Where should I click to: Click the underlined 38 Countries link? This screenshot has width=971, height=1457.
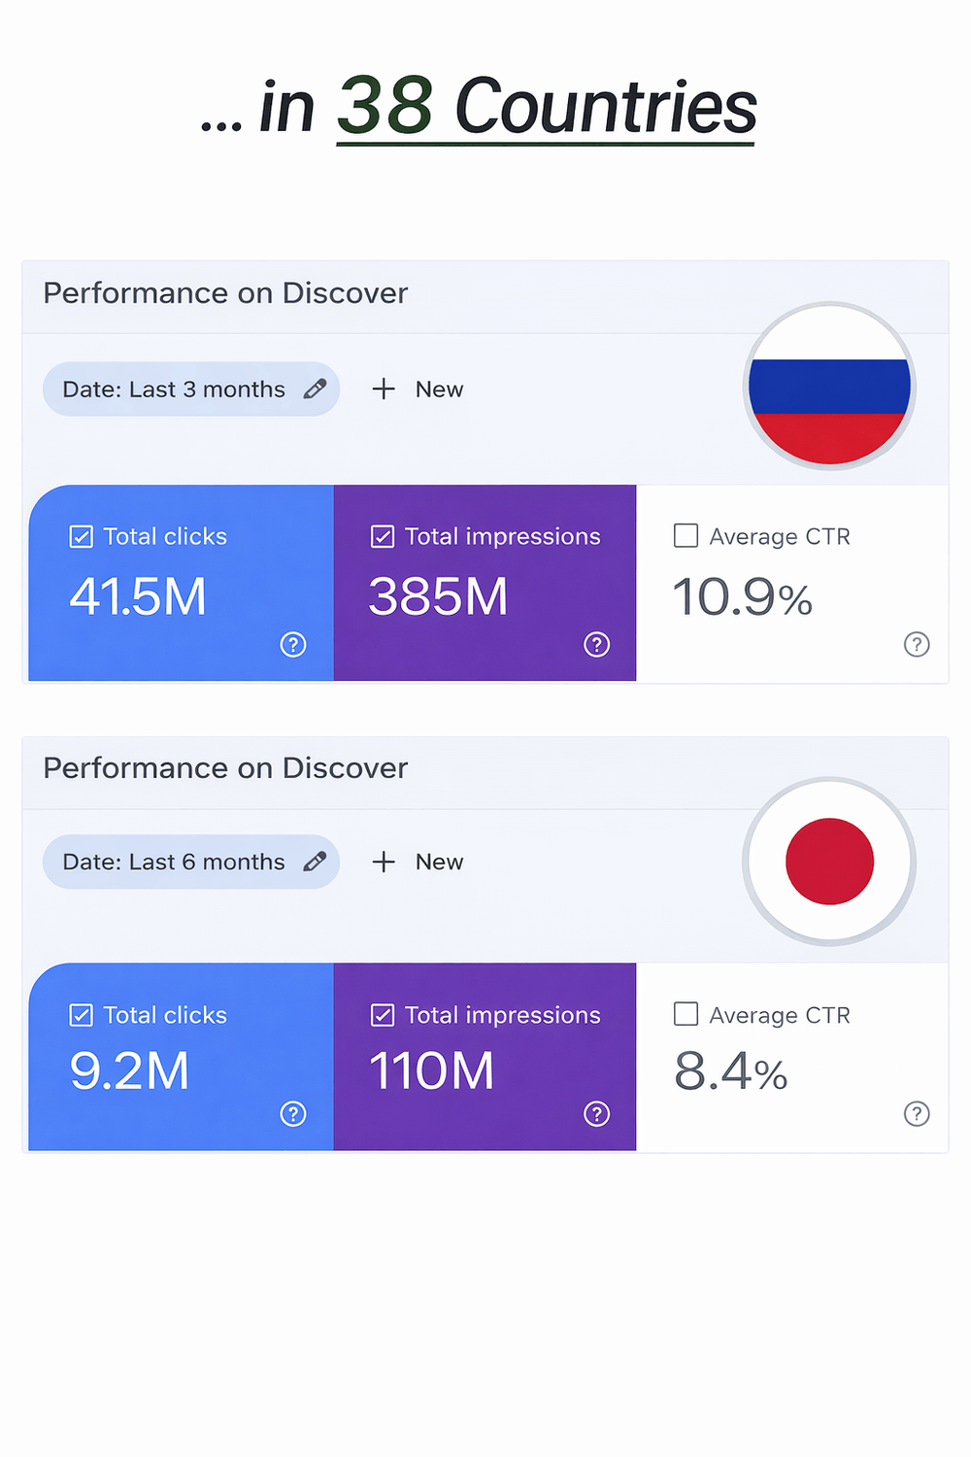tap(546, 107)
